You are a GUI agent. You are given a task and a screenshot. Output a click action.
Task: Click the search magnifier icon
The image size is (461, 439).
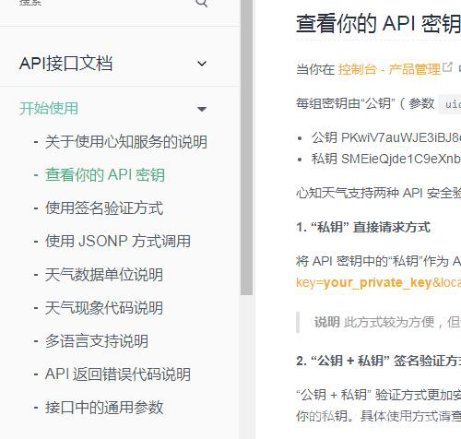click(202, 3)
